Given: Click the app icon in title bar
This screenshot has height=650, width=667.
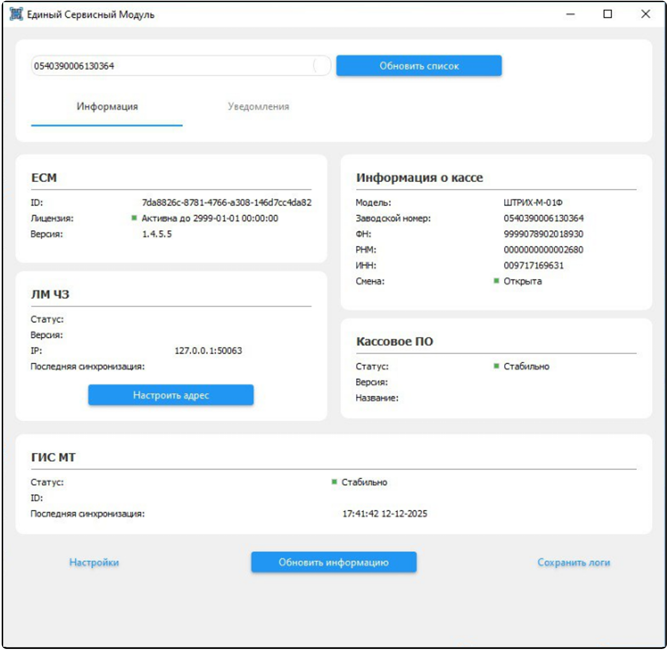Looking at the screenshot, I should [16, 14].
